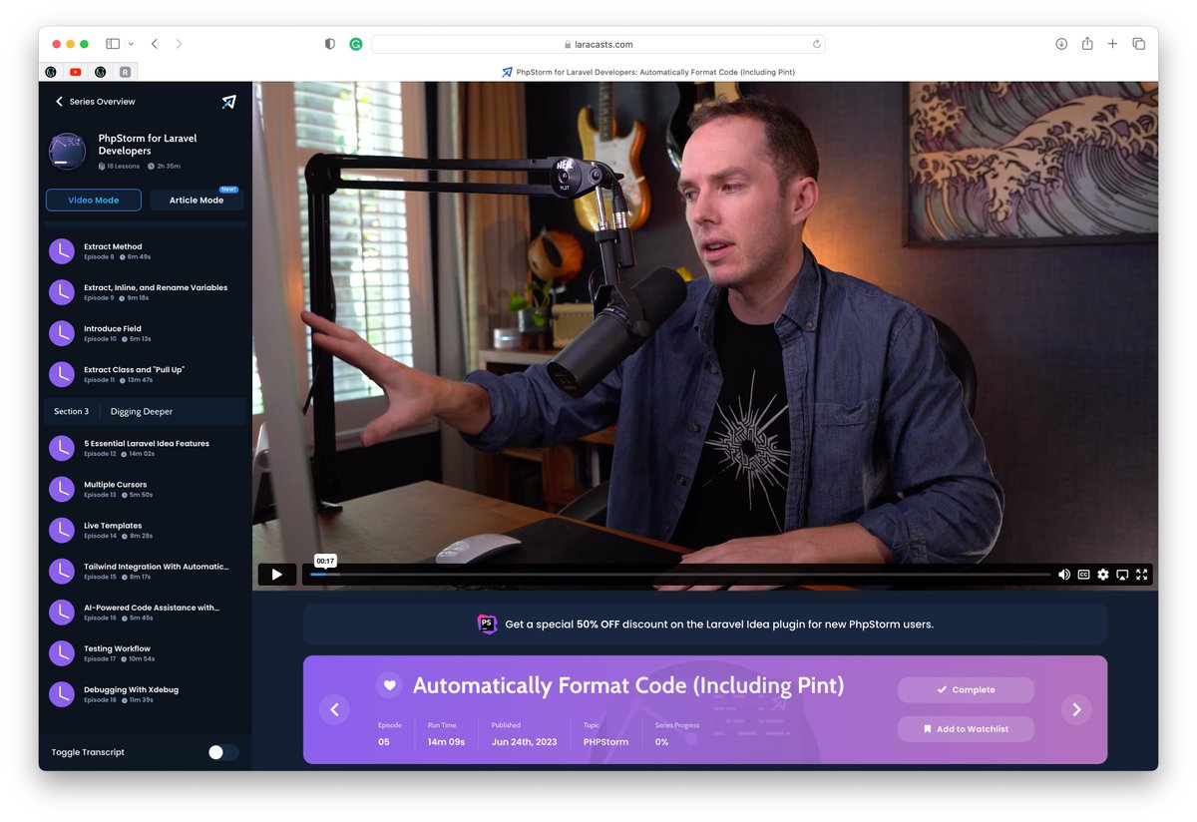The height and width of the screenshot is (822, 1197).
Task: Open AI-Powered Code Assistance episode
Action: coord(145,612)
